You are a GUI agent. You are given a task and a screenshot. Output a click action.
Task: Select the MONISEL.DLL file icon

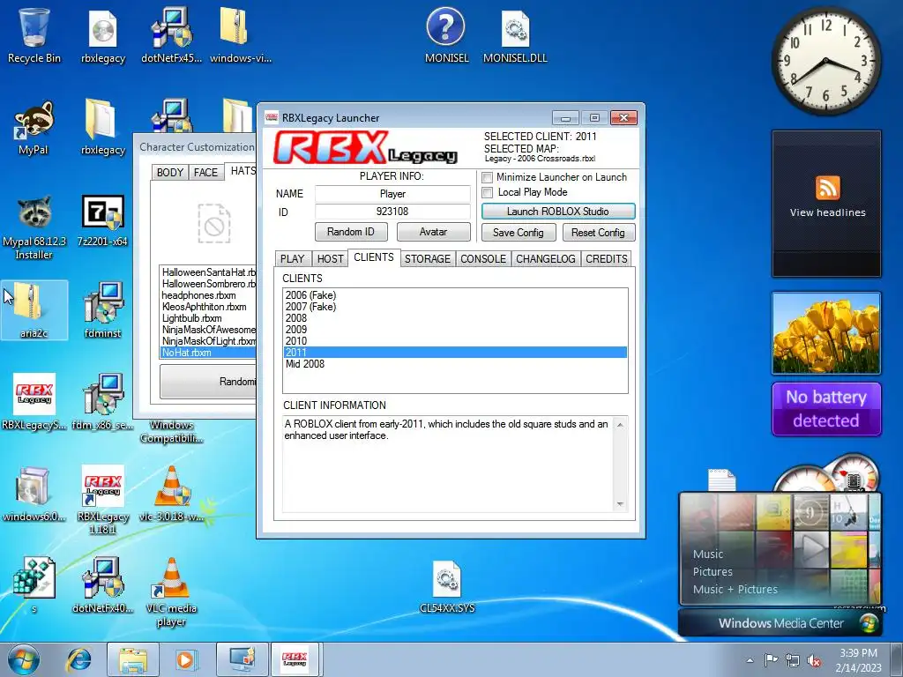click(x=515, y=36)
